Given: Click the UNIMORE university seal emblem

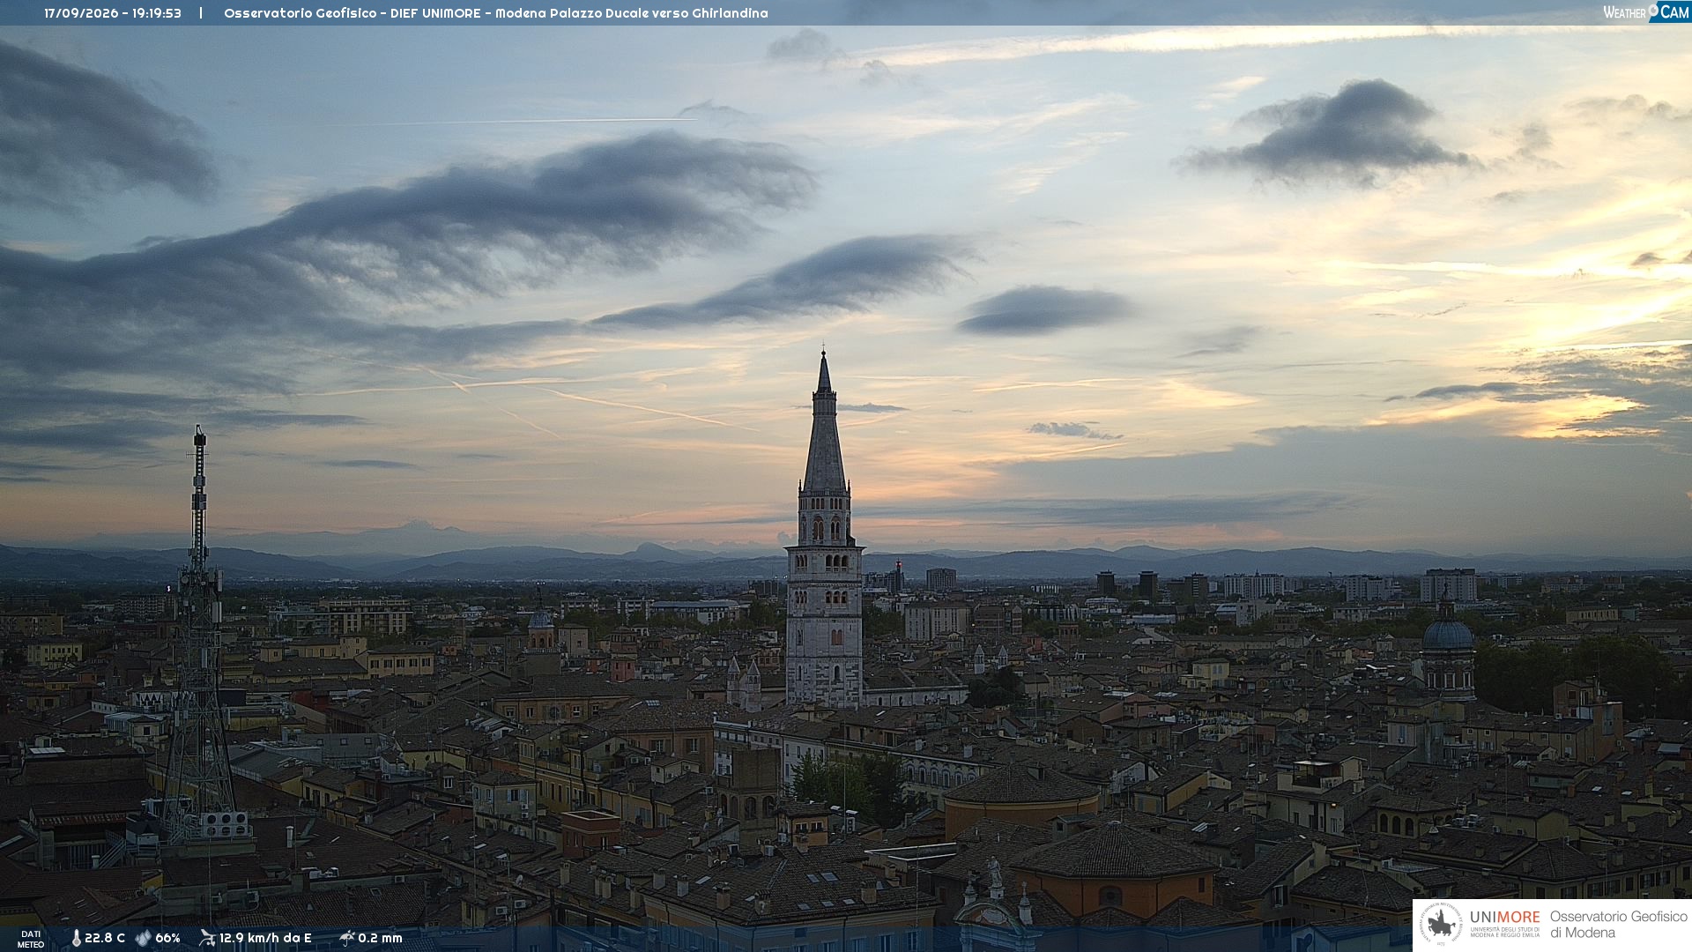Looking at the screenshot, I should click(1441, 925).
